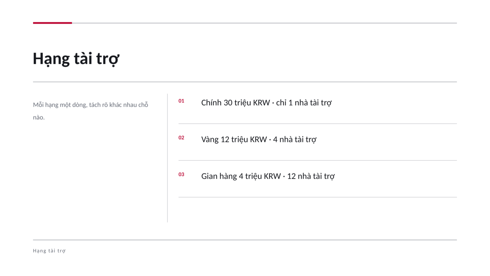Image resolution: width=490 pixels, height=276 pixels.
Task: Select the line "Chính 30 triệu KRW · chỉ 1 nhà tài trợ"
Action: (x=266, y=103)
